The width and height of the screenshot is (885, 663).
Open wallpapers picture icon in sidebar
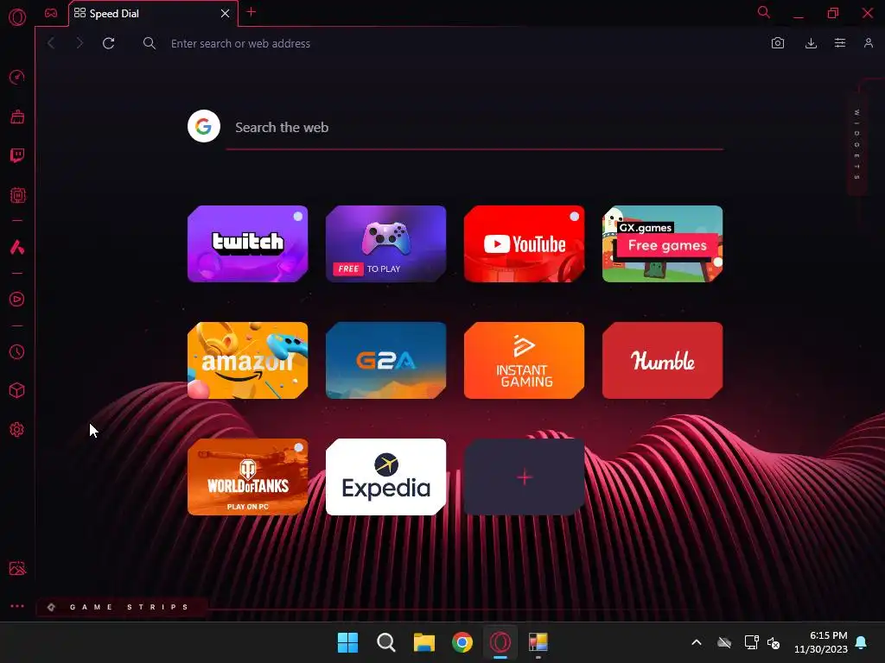coord(17,568)
